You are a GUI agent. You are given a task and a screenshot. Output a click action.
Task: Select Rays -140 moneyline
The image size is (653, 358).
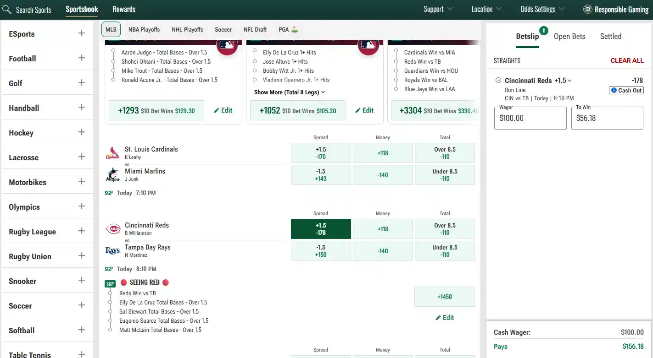click(383, 251)
